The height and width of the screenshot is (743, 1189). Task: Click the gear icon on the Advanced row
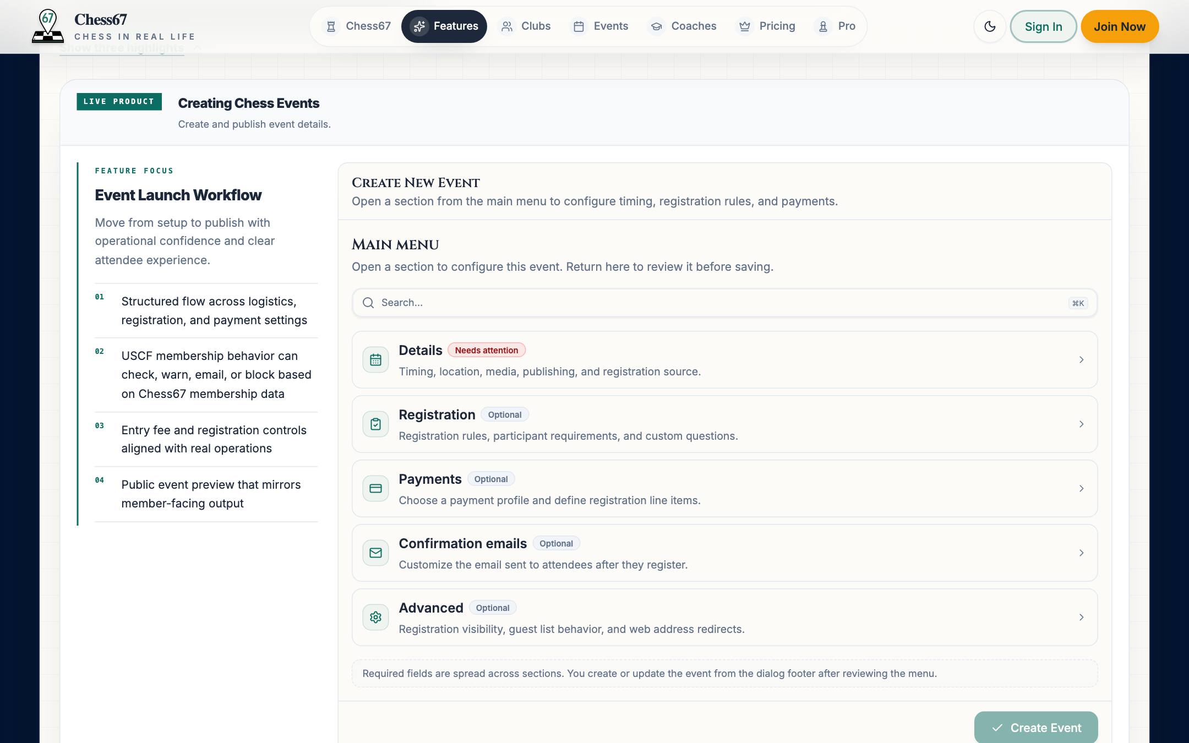click(375, 618)
